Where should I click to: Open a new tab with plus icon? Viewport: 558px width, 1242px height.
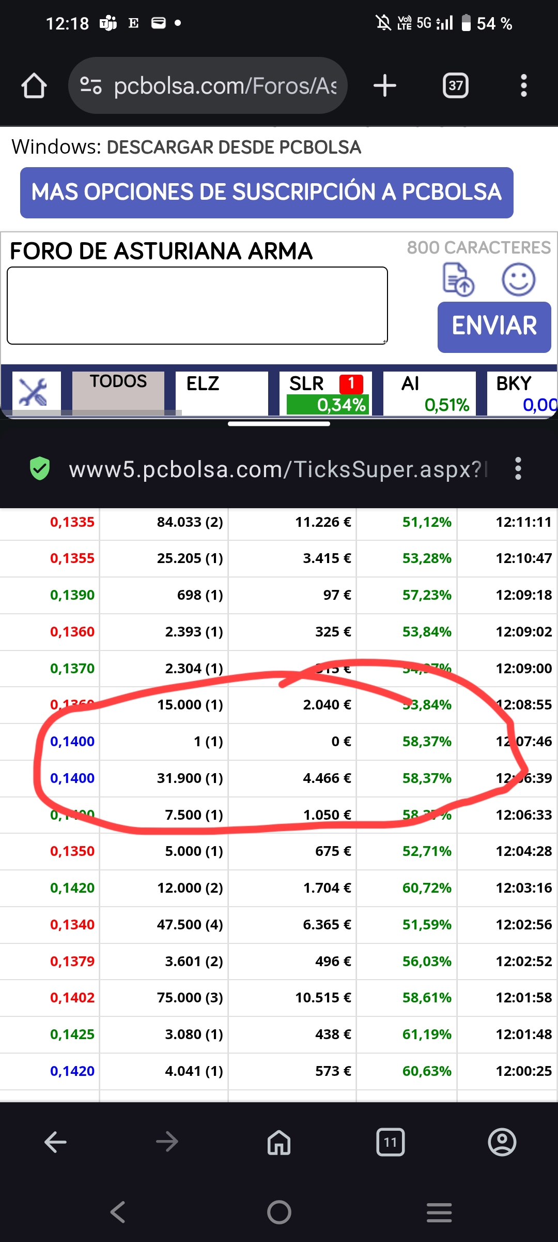click(385, 85)
